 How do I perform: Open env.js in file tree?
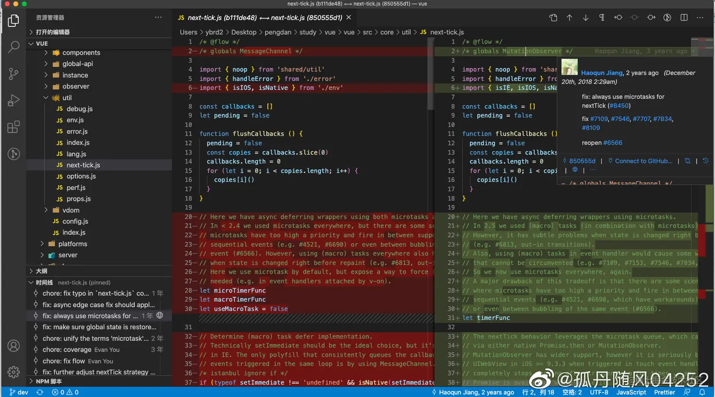[x=99, y=120]
